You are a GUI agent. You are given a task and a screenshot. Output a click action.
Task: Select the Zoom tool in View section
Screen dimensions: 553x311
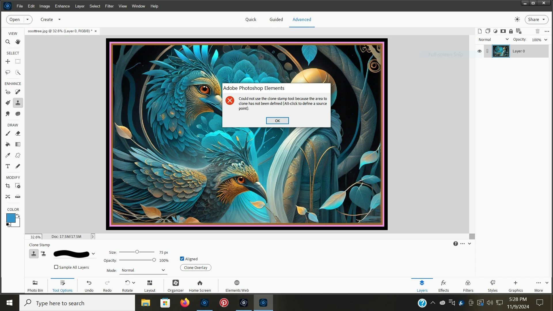(x=8, y=42)
